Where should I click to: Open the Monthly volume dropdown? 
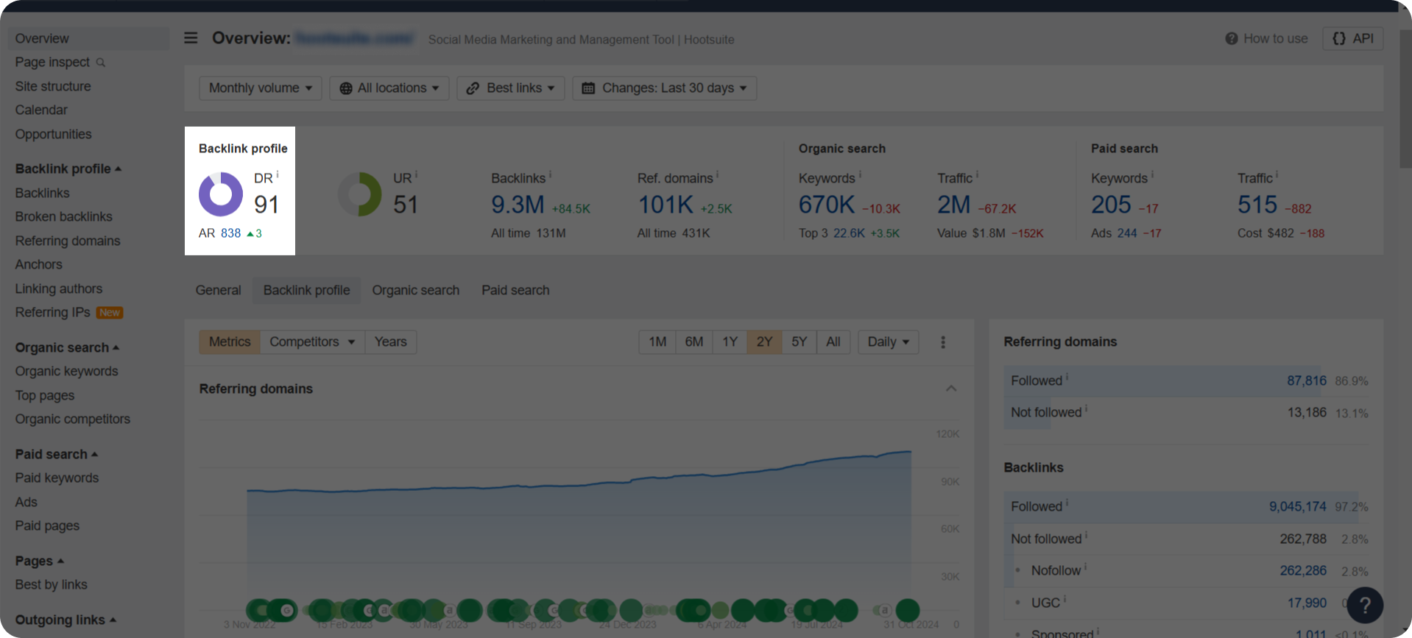[260, 88]
